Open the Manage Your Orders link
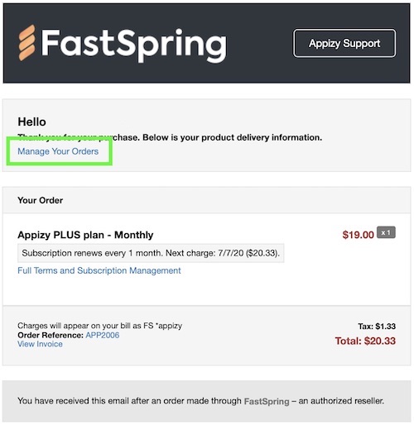This screenshot has height=425, width=414. click(x=58, y=151)
